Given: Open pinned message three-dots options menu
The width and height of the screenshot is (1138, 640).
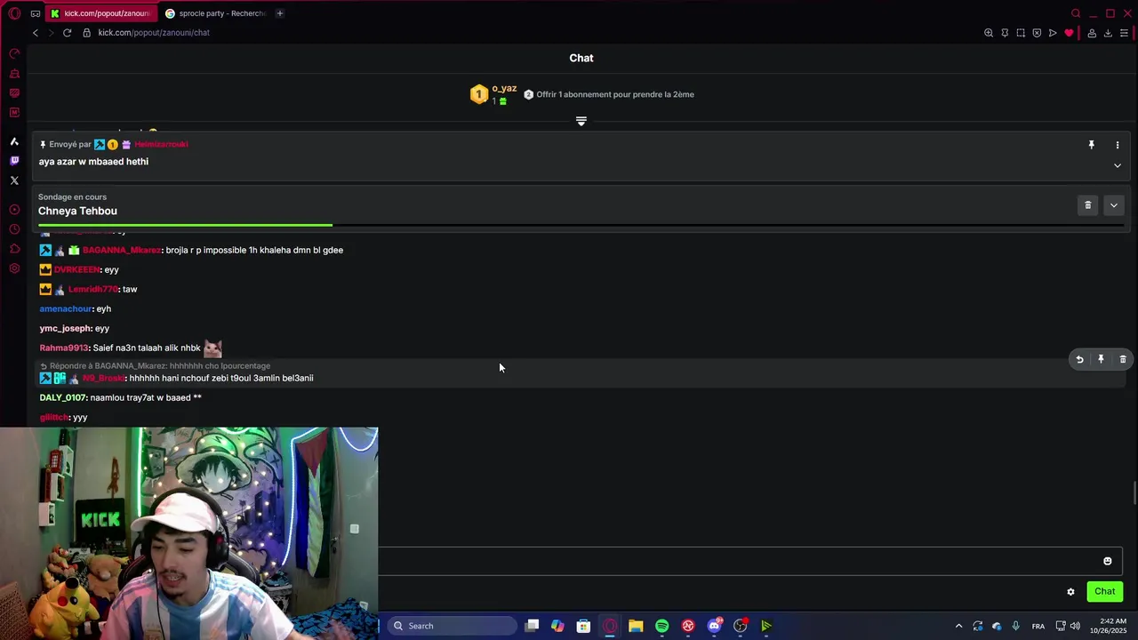Looking at the screenshot, I should coord(1118,145).
